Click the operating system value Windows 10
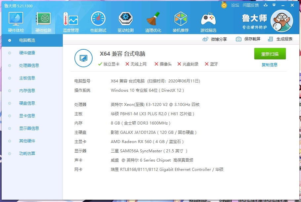This screenshot has width=301, height=202. point(147,90)
